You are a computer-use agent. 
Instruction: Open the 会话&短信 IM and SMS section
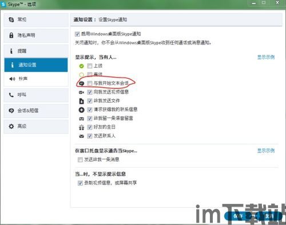36,111
